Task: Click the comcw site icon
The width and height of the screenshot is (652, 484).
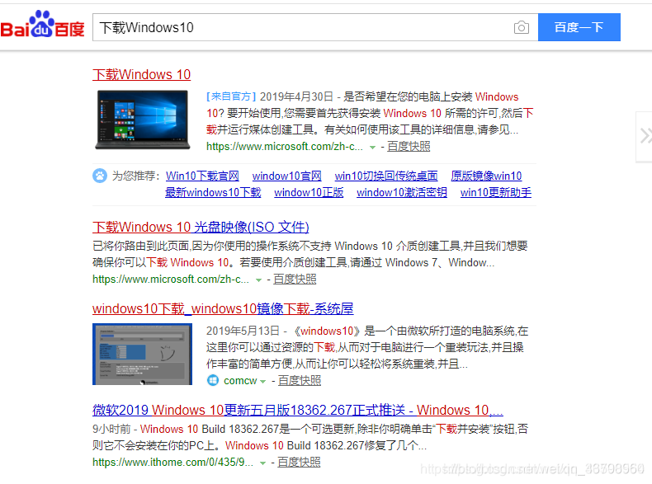Action: pos(213,381)
